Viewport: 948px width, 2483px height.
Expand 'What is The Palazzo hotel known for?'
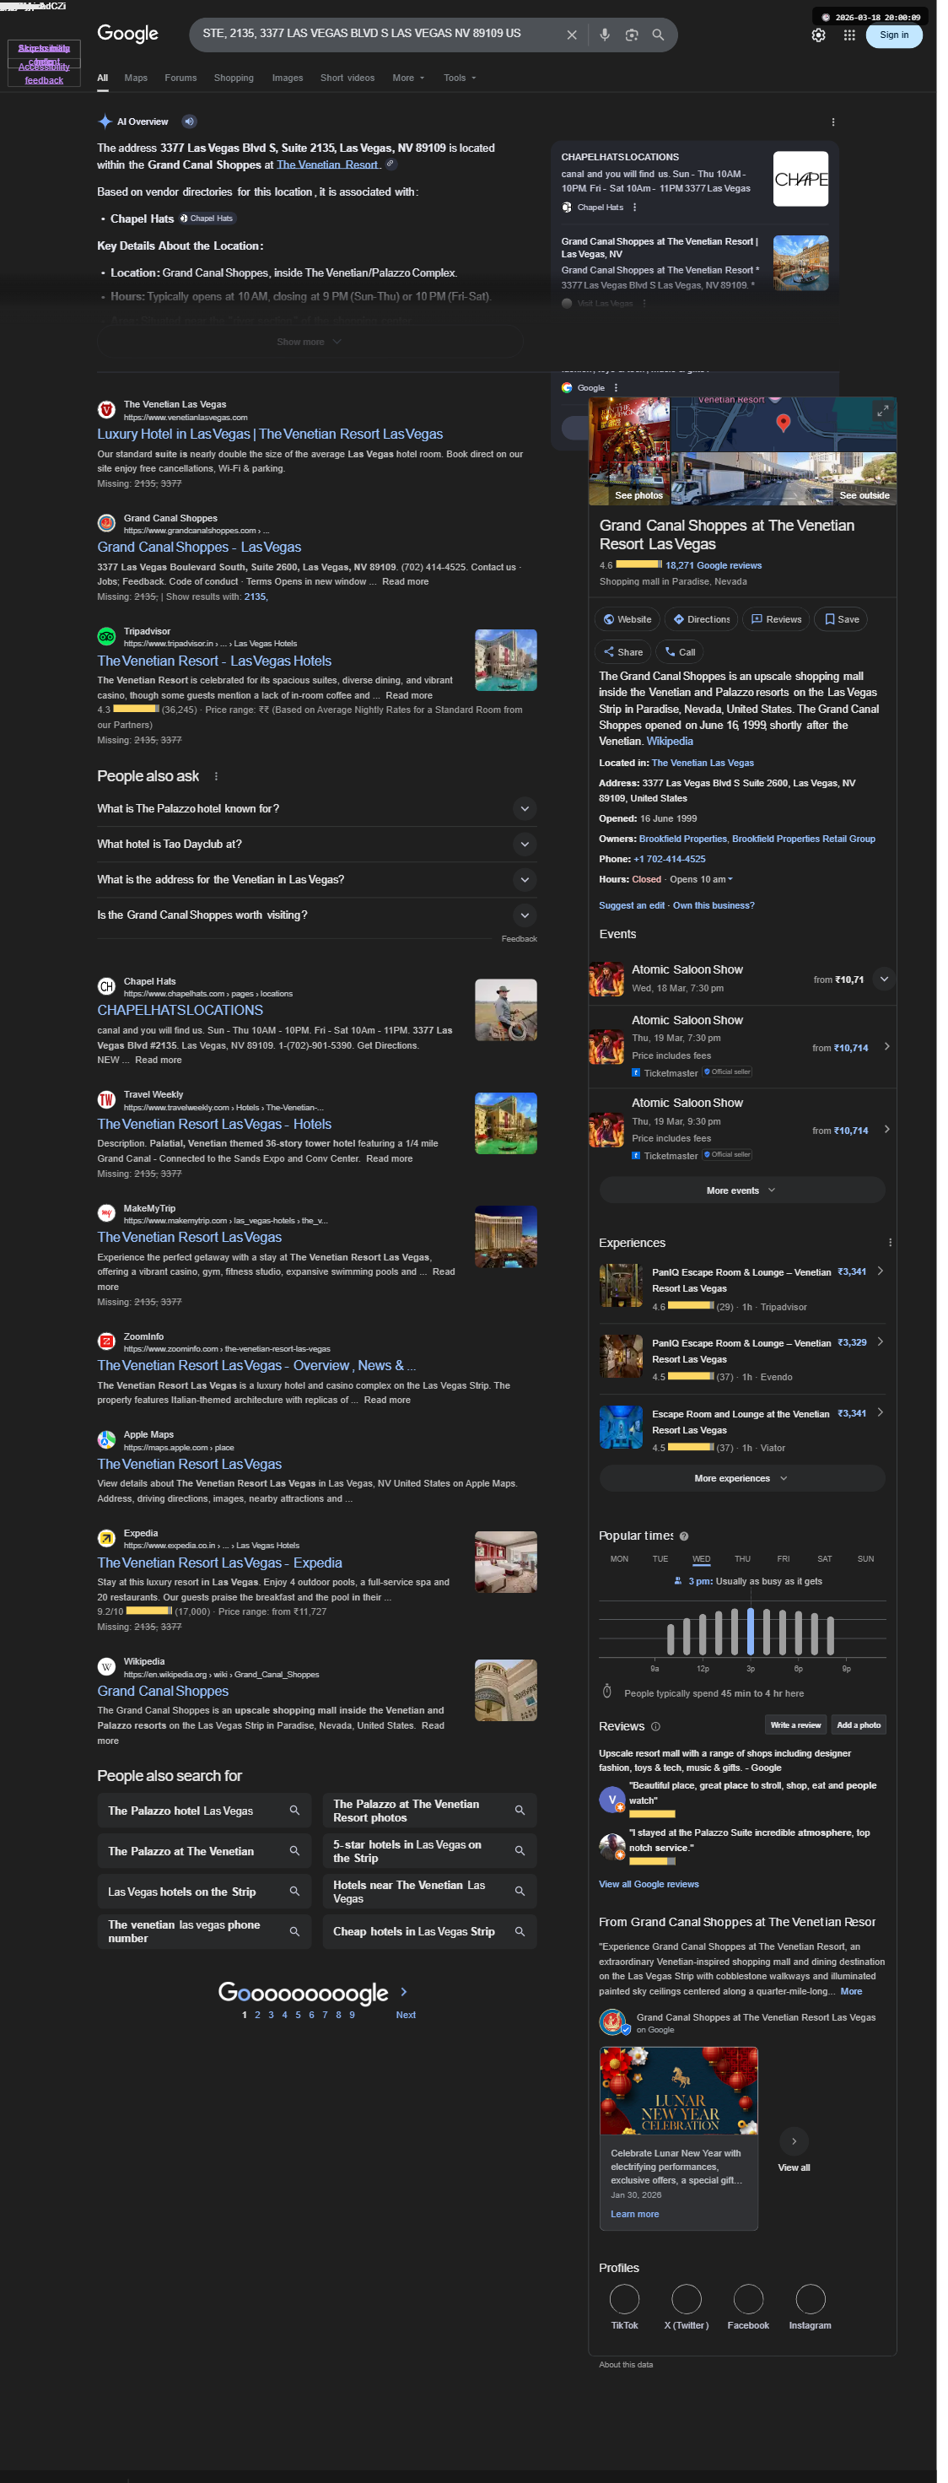coord(317,809)
